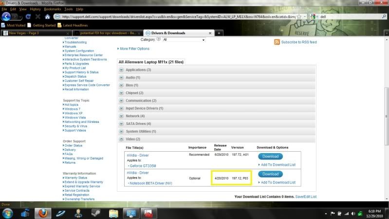Viewport: 389px width, 219px height.
Task: Expand the Chipset (2) section
Action: click(x=217, y=93)
